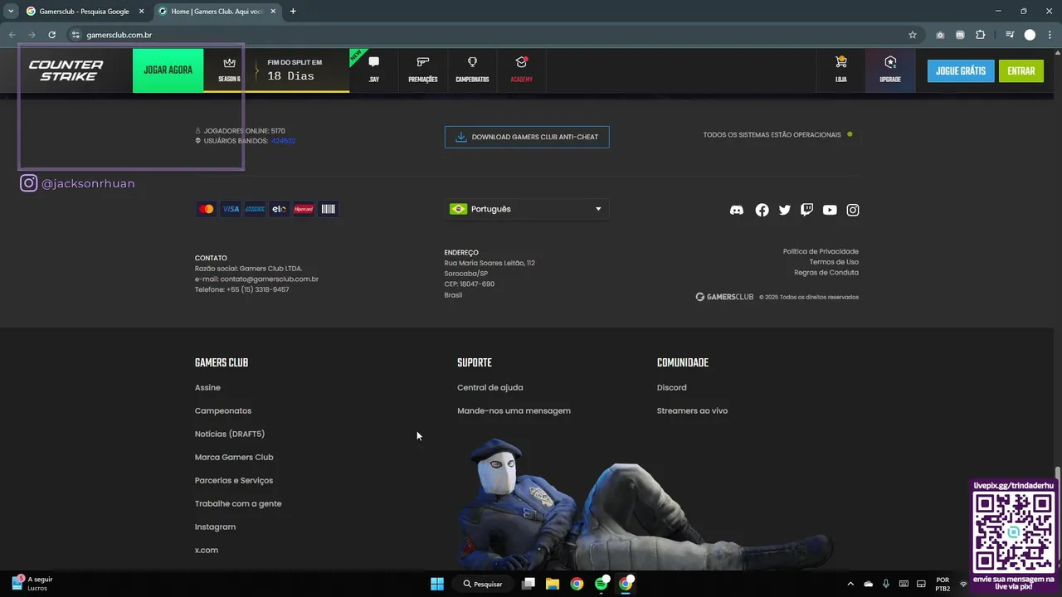Open Streamers ao vivo link
The width and height of the screenshot is (1062, 597).
click(692, 410)
